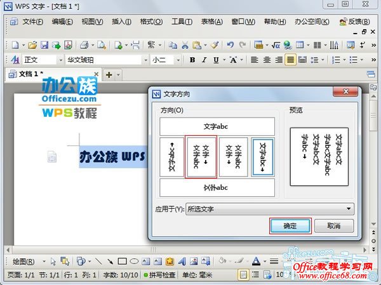Open the Line Spacing dropdown
Image resolution: width=381 pixels, height=285 pixels.
323,60
